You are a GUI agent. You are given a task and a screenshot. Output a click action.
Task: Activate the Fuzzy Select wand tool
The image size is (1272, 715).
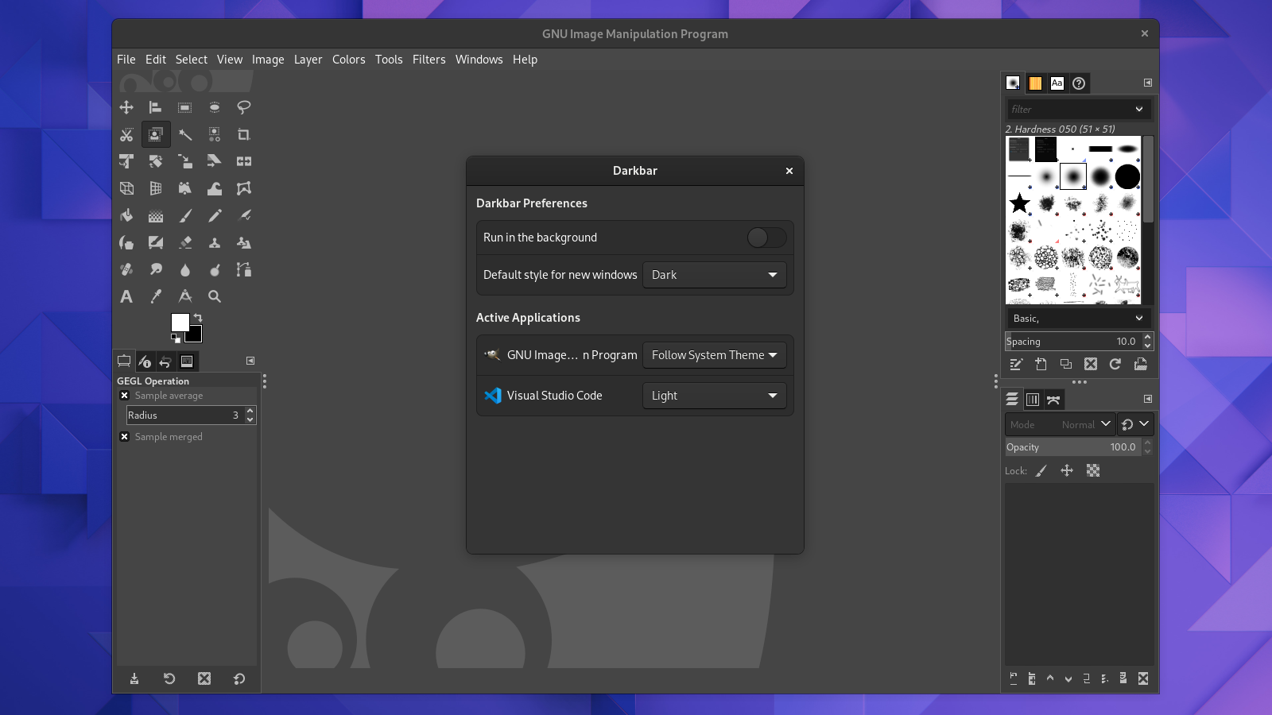pyautogui.click(x=185, y=134)
